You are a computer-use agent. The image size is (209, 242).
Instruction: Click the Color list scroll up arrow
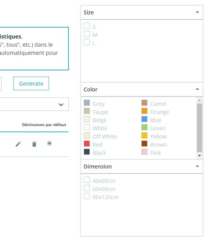pyautogui.click(x=199, y=100)
